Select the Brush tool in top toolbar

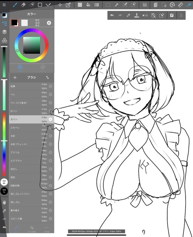coord(15,5)
